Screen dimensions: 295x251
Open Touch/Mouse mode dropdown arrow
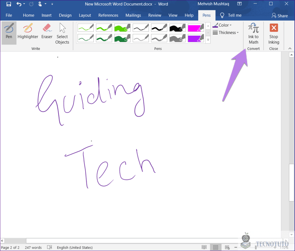tap(45, 4)
